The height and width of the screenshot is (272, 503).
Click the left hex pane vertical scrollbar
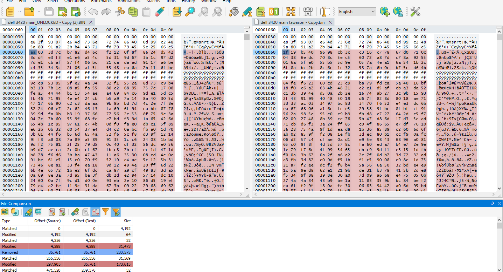[247, 112]
